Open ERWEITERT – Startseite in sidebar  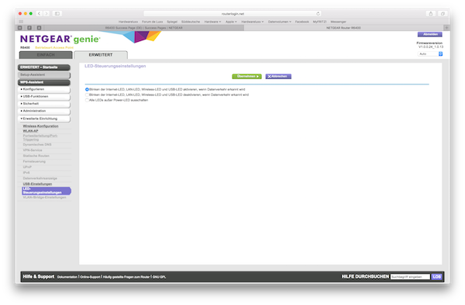click(44, 67)
